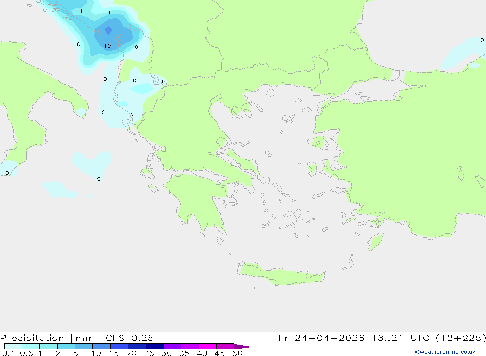Click the legend value 15
The image size is (486, 356).
pos(114,353)
